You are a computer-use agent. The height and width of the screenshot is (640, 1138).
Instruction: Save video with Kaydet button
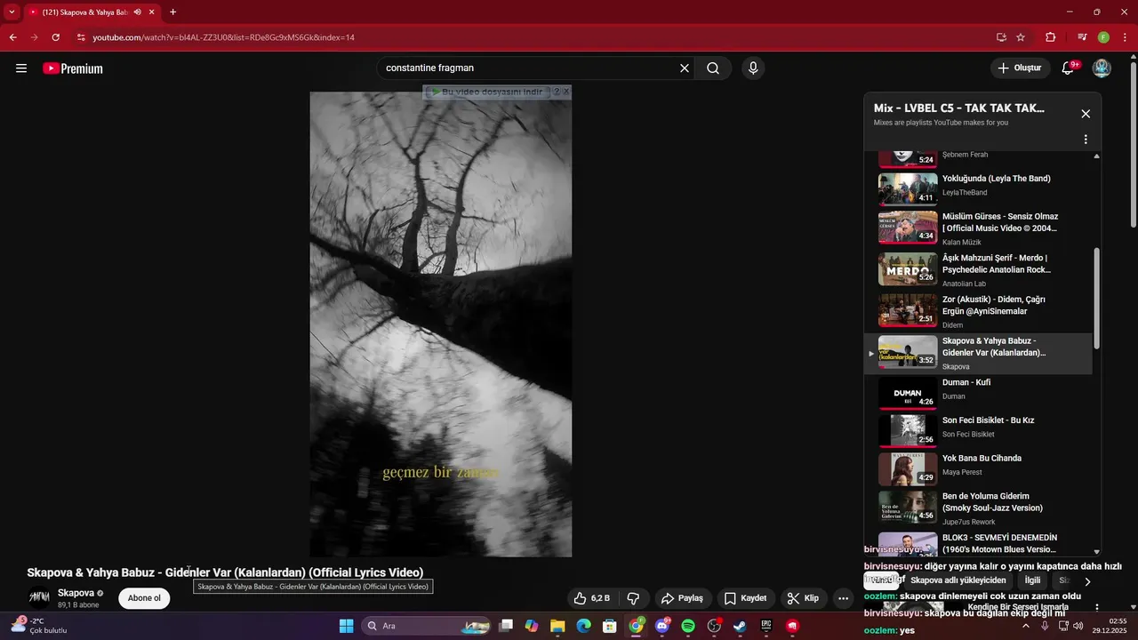[x=745, y=598]
